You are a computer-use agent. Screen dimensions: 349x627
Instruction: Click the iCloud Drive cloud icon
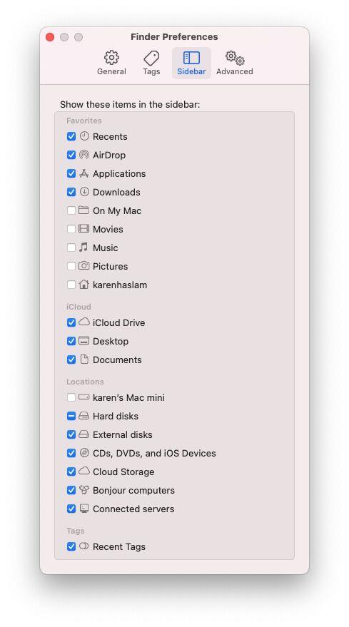tap(84, 322)
